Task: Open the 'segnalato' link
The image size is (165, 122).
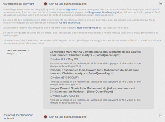Action: click(71, 9)
